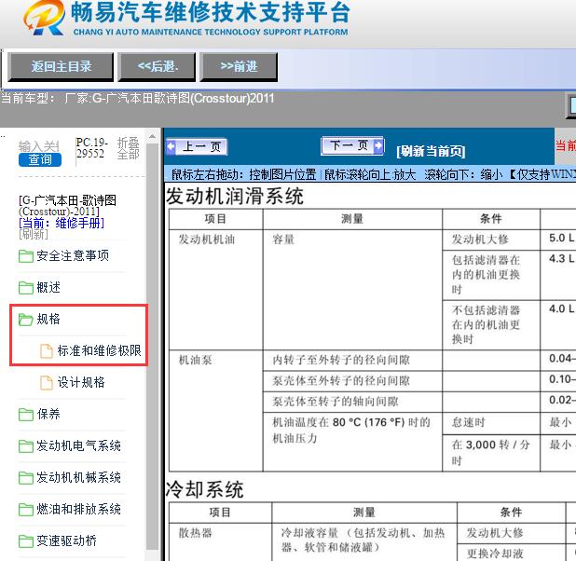Image resolution: width=576 pixels, height=561 pixels.
Task: Select 发动机机械系统 tree item
Action: tap(78, 477)
